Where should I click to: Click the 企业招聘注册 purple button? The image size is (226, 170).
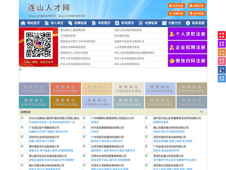pos(187,47)
